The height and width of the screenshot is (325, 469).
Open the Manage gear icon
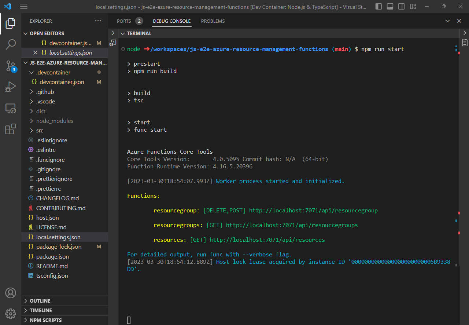pyautogui.click(x=10, y=314)
